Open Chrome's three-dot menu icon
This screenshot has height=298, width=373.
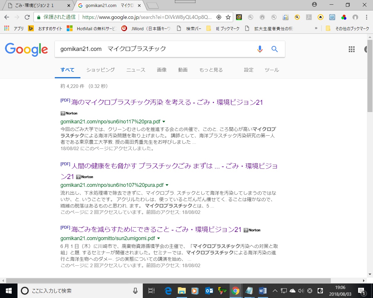pyautogui.click(x=366, y=17)
